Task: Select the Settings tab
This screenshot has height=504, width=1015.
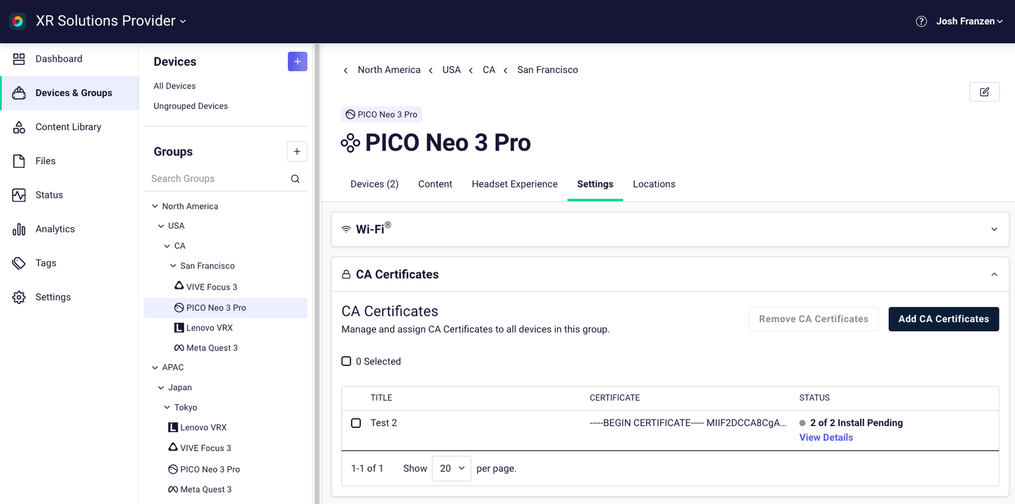Action: 595,184
